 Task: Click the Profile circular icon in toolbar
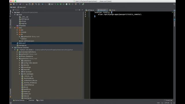tap(66, 4)
